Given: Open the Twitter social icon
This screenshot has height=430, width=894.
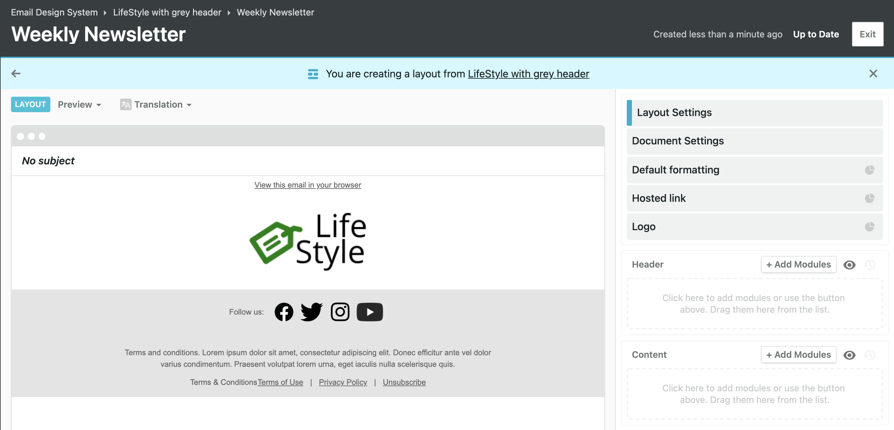Looking at the screenshot, I should [311, 312].
